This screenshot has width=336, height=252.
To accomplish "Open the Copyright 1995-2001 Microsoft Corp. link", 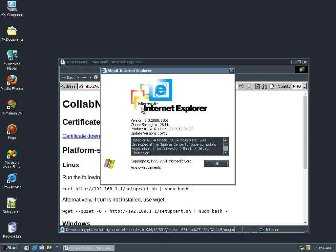I will click(x=161, y=161).
